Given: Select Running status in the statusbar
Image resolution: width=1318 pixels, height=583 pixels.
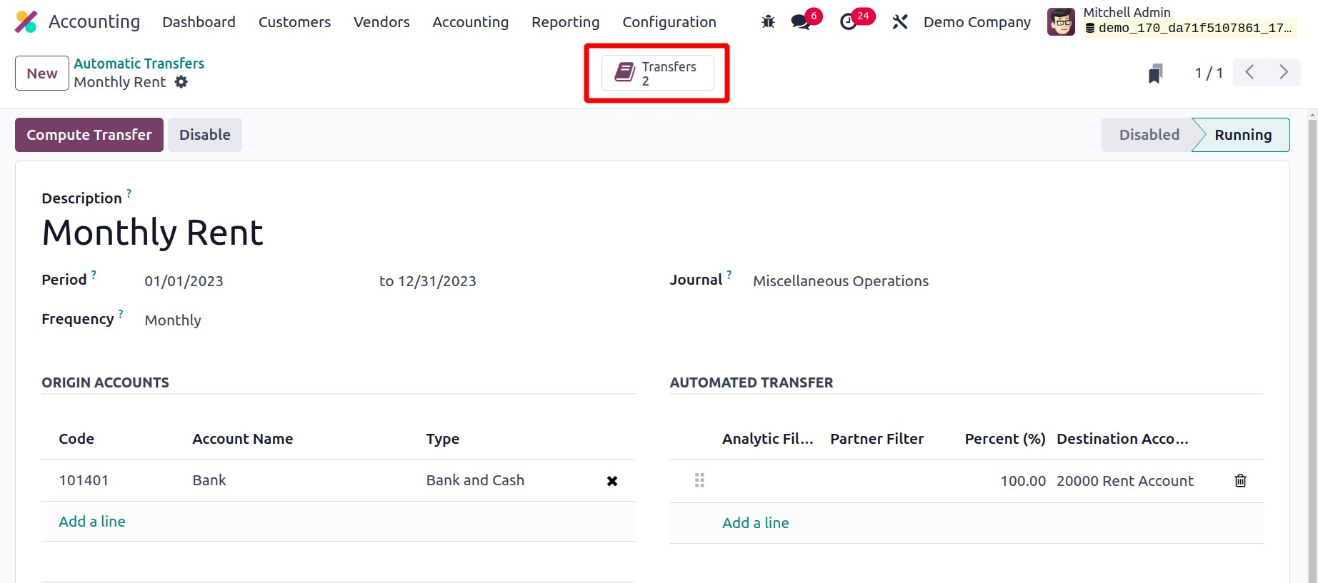Looking at the screenshot, I should [x=1242, y=135].
